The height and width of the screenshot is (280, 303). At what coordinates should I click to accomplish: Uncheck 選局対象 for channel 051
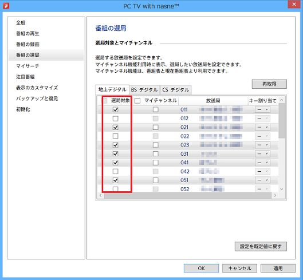115,180
